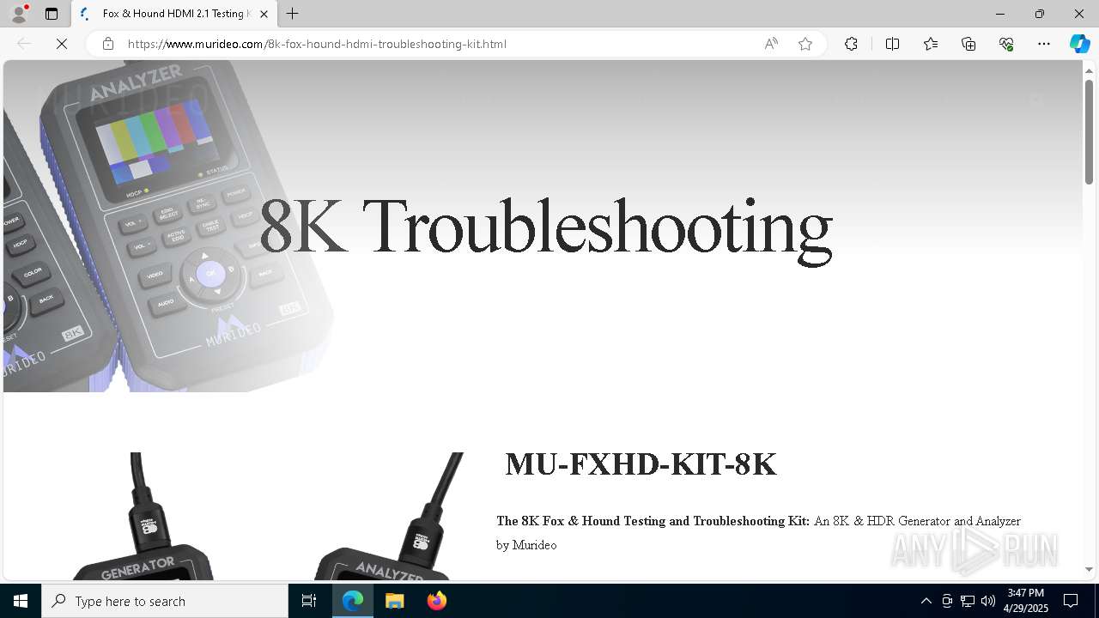This screenshot has height=618, width=1099.
Task: Click the MU-FXHD-KIT-8K heading
Action: 641,464
